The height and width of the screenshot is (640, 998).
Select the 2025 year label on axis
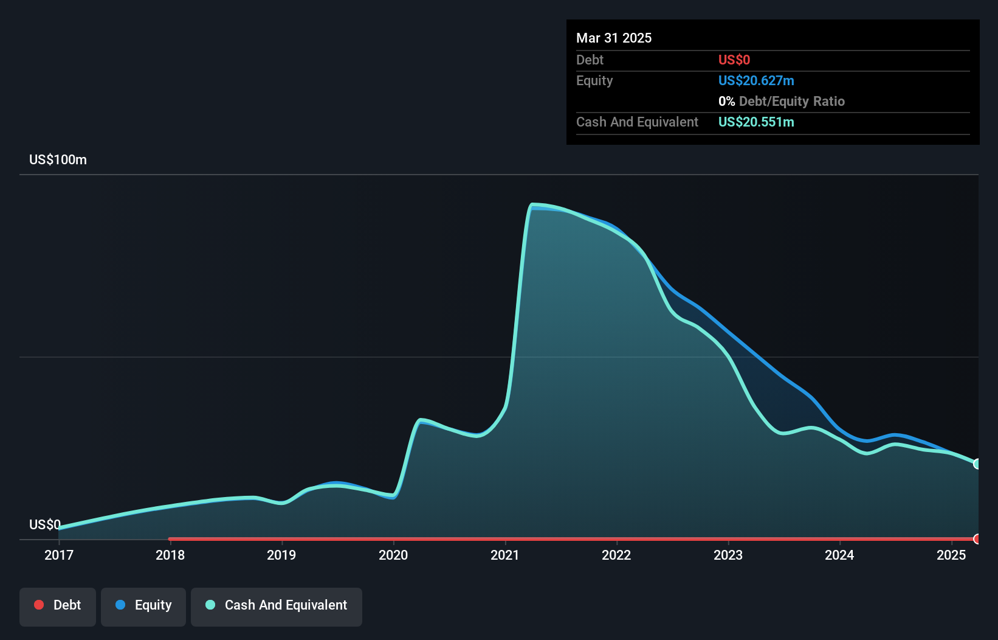(951, 555)
